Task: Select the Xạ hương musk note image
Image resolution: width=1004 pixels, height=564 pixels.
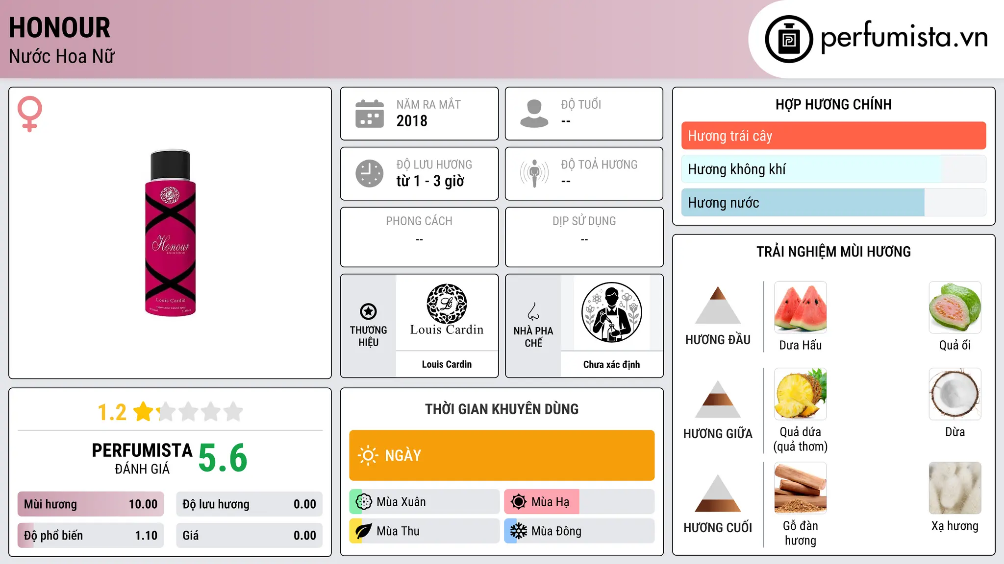Action: click(955, 488)
